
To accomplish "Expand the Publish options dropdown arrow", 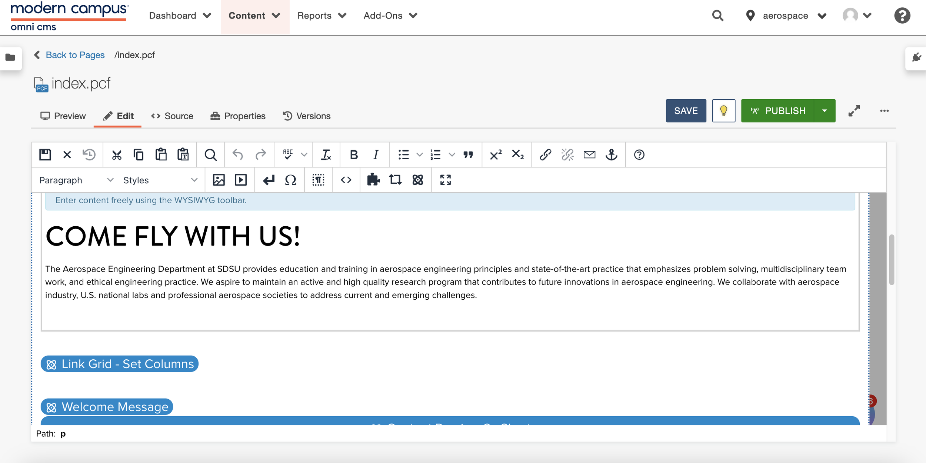I will [825, 111].
